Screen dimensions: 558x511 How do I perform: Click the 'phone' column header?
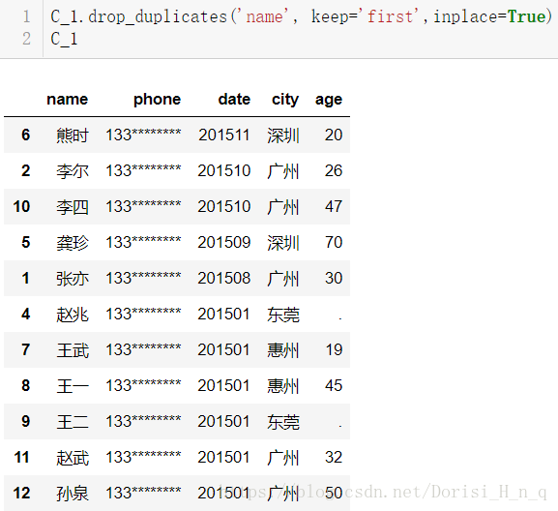coord(157,99)
